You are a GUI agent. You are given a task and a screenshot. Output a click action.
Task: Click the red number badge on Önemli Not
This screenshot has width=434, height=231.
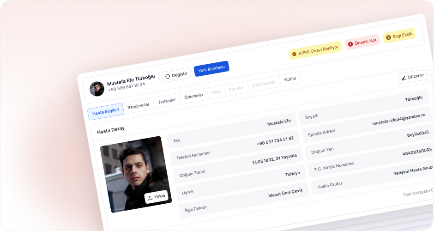(350, 44)
